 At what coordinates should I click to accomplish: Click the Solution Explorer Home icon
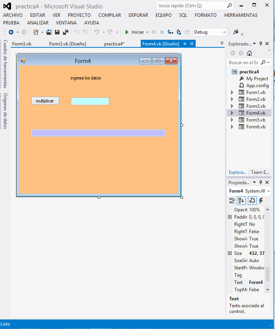(x=249, y=53)
